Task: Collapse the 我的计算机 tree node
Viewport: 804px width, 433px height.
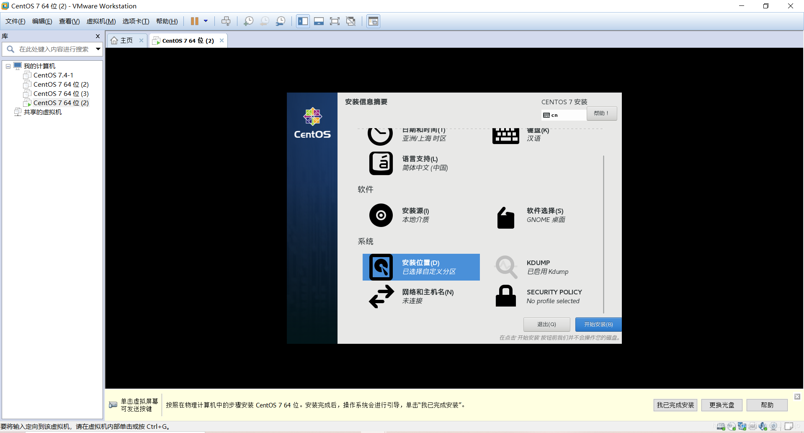Action: (8, 66)
